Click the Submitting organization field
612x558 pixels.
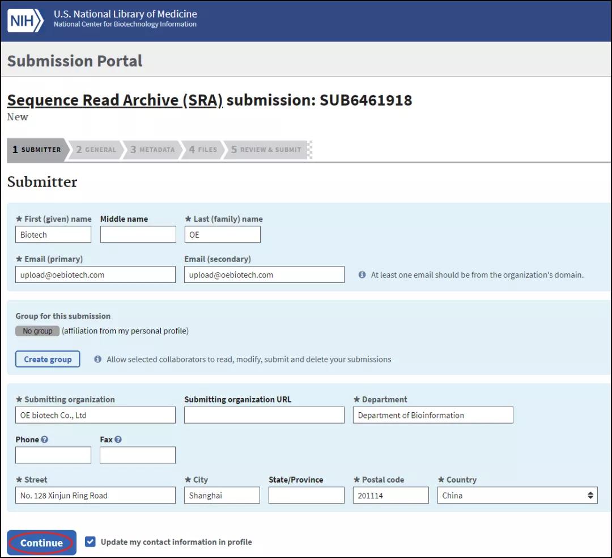[x=95, y=415]
